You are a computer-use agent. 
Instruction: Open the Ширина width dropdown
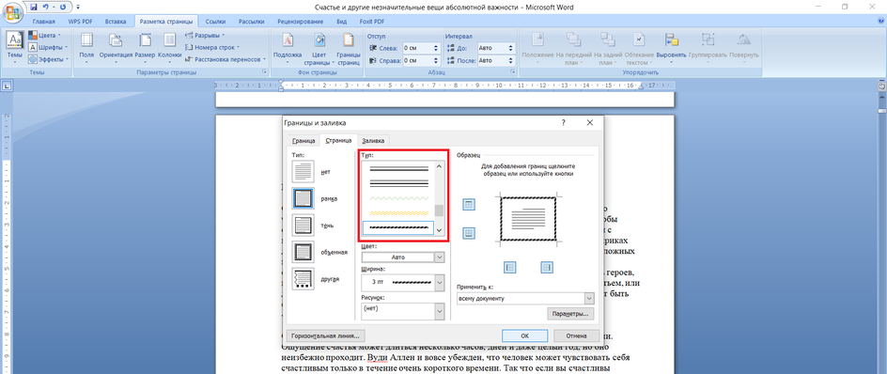point(403,282)
